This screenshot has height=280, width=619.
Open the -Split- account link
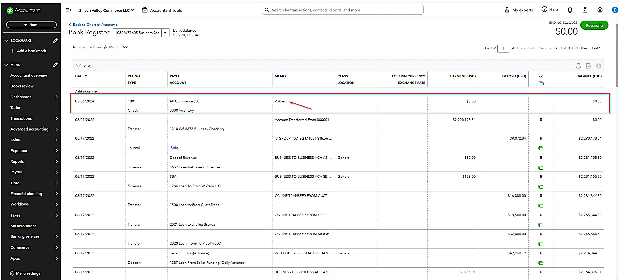pos(174,148)
